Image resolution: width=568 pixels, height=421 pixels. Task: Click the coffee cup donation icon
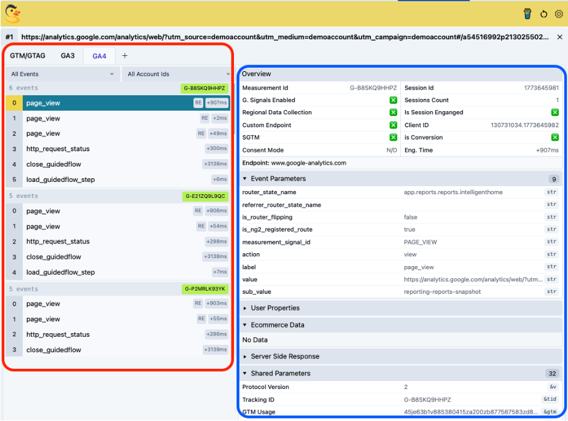527,14
